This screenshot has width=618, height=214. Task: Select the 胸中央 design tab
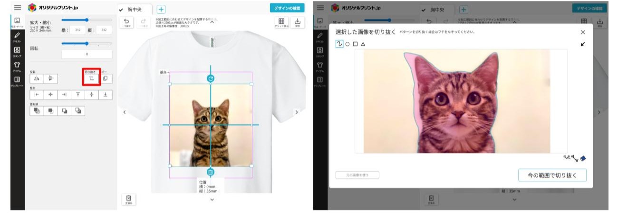(x=135, y=9)
